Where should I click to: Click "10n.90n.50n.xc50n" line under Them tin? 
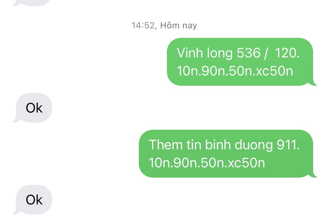[207, 163]
